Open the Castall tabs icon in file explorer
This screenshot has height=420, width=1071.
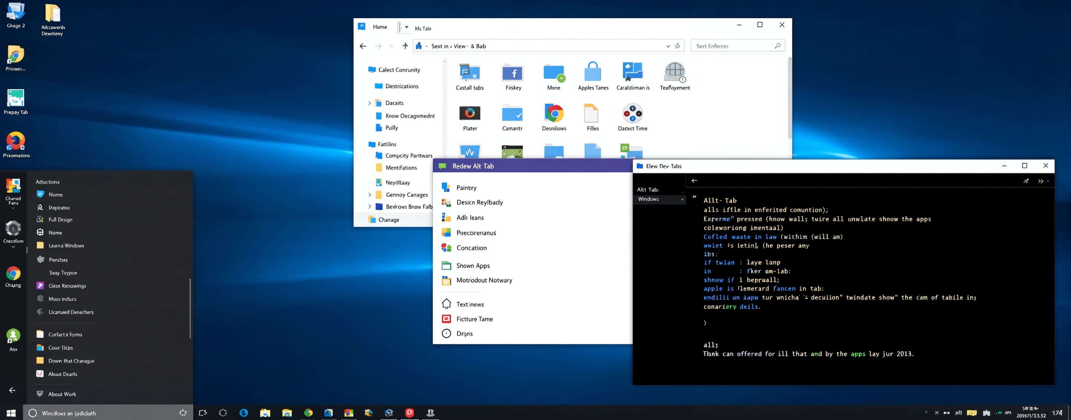470,73
